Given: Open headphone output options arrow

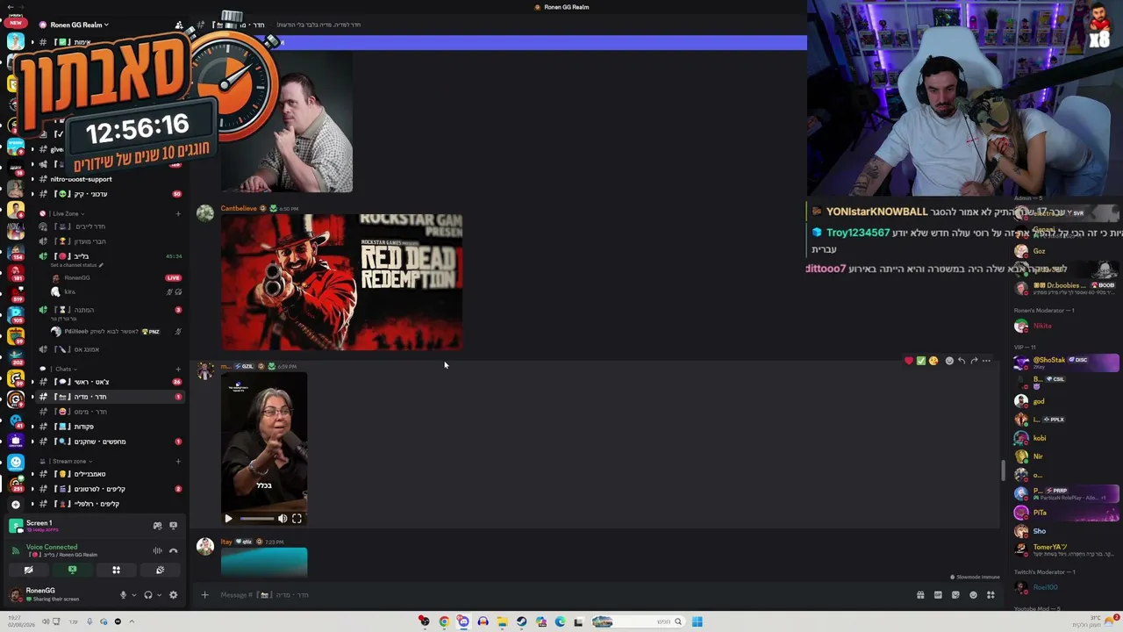Looking at the screenshot, I should [159, 595].
